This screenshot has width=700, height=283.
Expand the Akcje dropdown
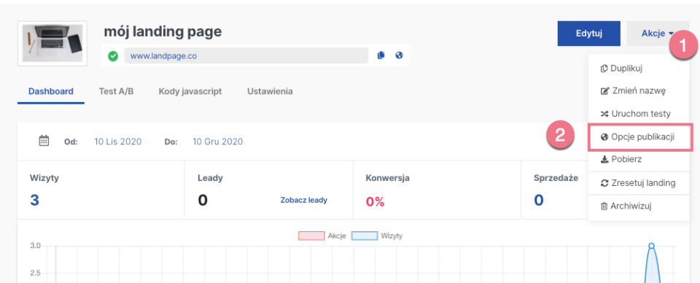(658, 34)
